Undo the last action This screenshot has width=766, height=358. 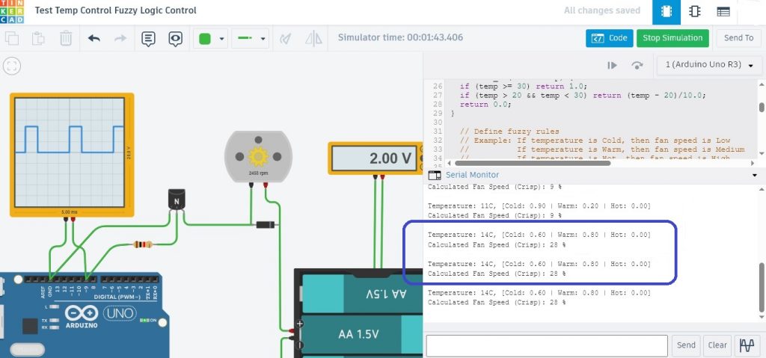pyautogui.click(x=94, y=38)
